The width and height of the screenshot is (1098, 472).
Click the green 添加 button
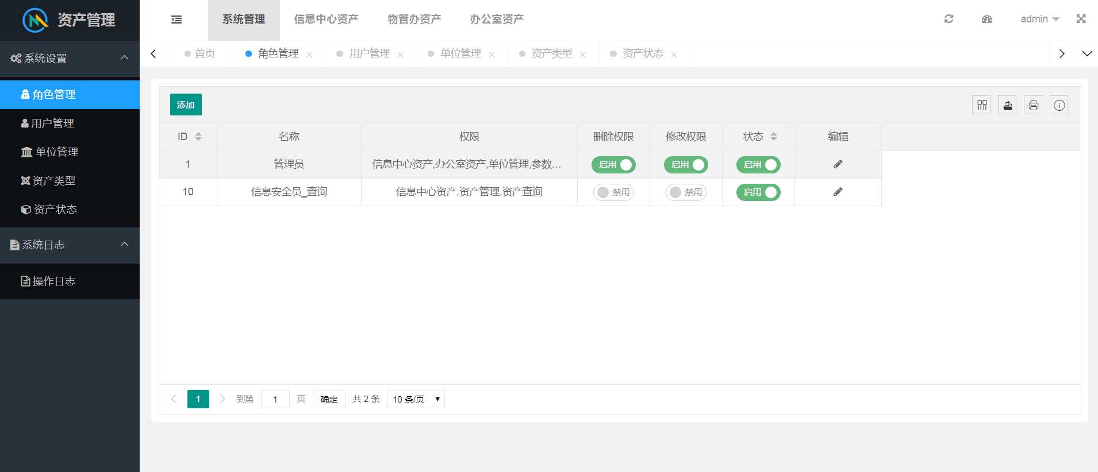pos(186,105)
